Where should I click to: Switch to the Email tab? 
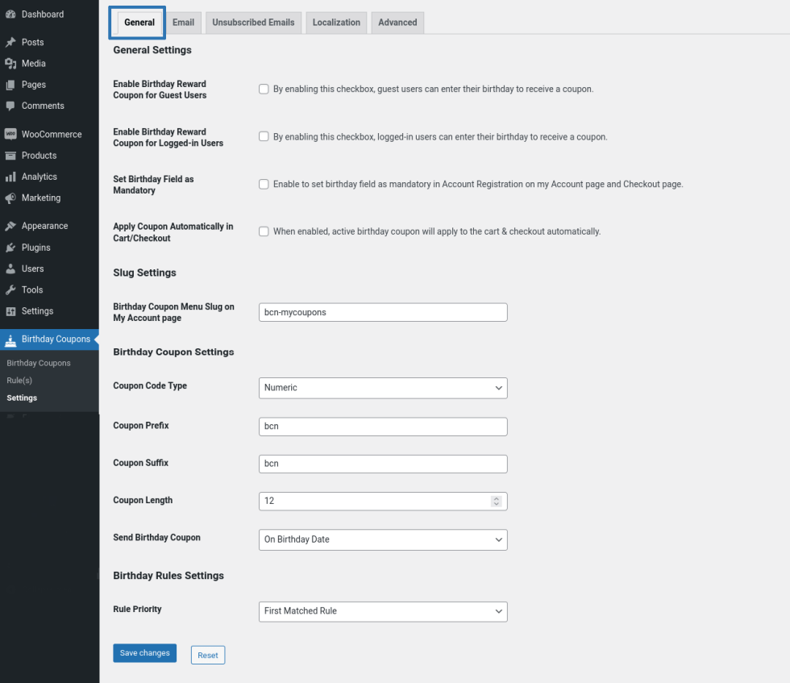point(183,23)
